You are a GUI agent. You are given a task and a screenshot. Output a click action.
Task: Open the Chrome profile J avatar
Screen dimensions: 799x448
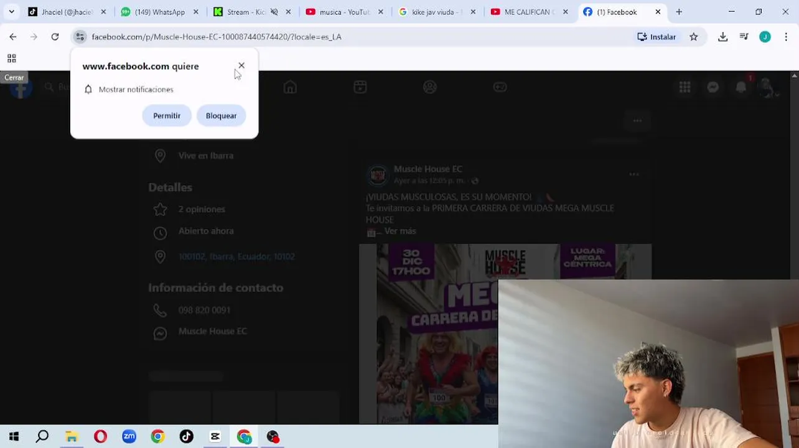(765, 37)
